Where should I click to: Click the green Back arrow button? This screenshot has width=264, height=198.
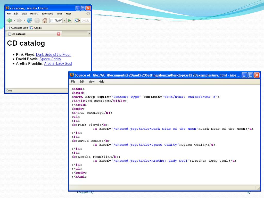9,21
